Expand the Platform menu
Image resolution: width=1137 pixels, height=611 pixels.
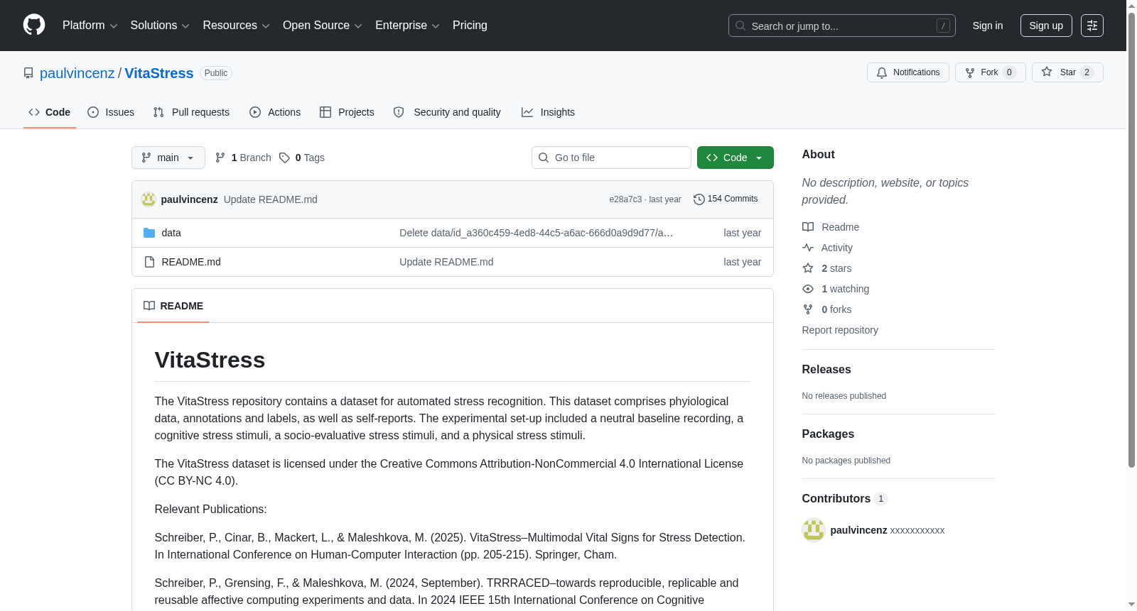(x=90, y=26)
